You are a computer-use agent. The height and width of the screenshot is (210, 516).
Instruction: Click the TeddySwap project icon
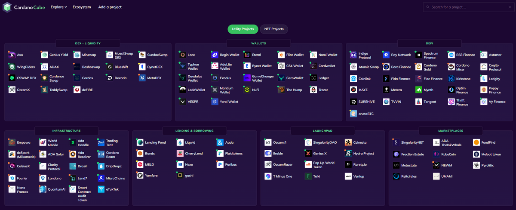click(44, 90)
